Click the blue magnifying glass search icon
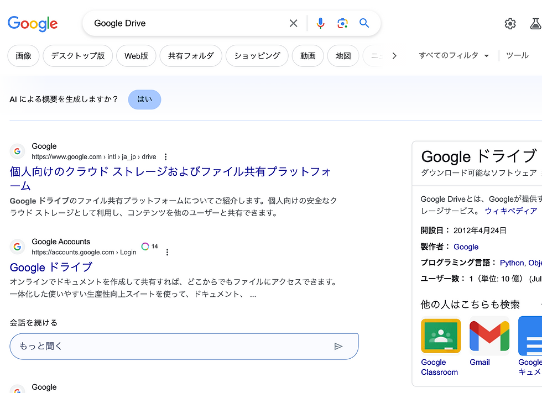The height and width of the screenshot is (393, 542). [x=364, y=23]
